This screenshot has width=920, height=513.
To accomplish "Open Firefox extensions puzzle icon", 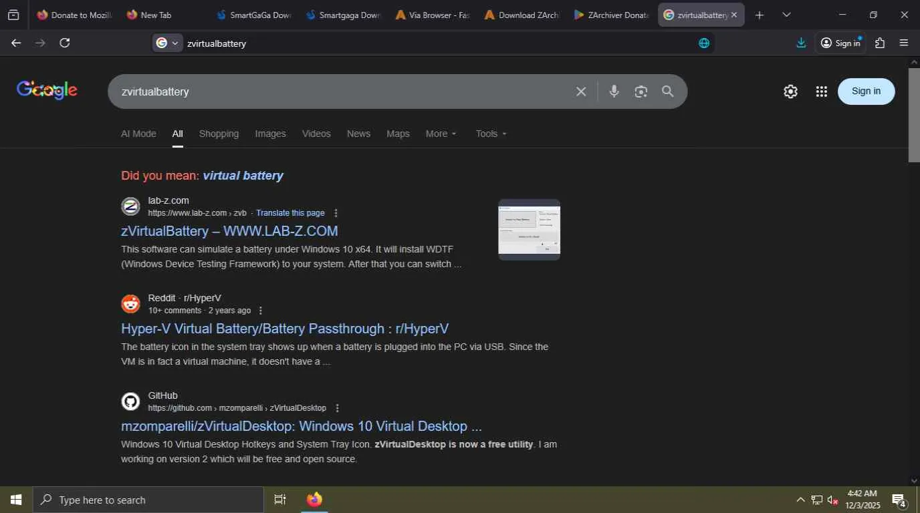I will pyautogui.click(x=880, y=43).
